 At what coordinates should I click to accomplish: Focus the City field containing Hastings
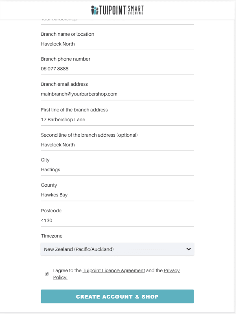[118, 170]
